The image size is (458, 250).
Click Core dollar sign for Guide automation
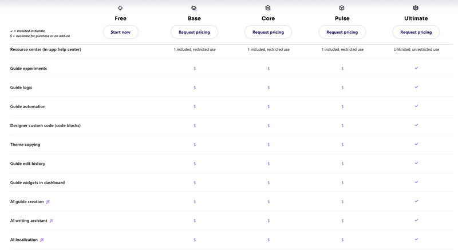pos(269,106)
